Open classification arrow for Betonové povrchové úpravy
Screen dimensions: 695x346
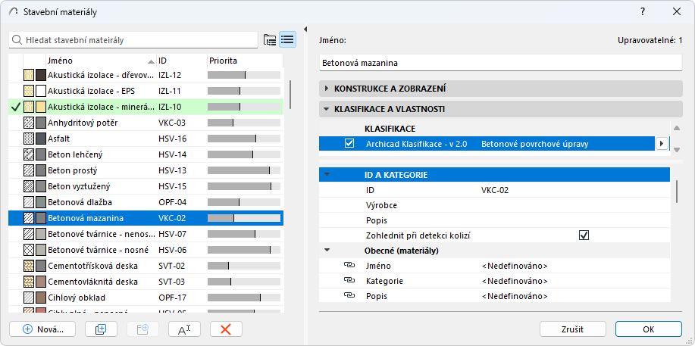click(x=662, y=144)
